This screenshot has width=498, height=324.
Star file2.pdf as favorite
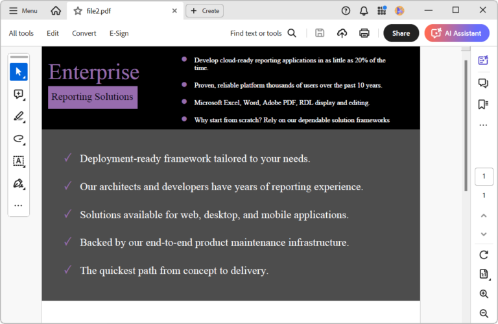[x=78, y=11]
